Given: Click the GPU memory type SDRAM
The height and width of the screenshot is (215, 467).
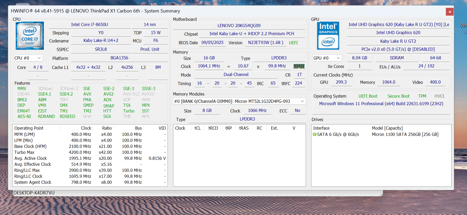Looking at the screenshot, I should point(397,58).
